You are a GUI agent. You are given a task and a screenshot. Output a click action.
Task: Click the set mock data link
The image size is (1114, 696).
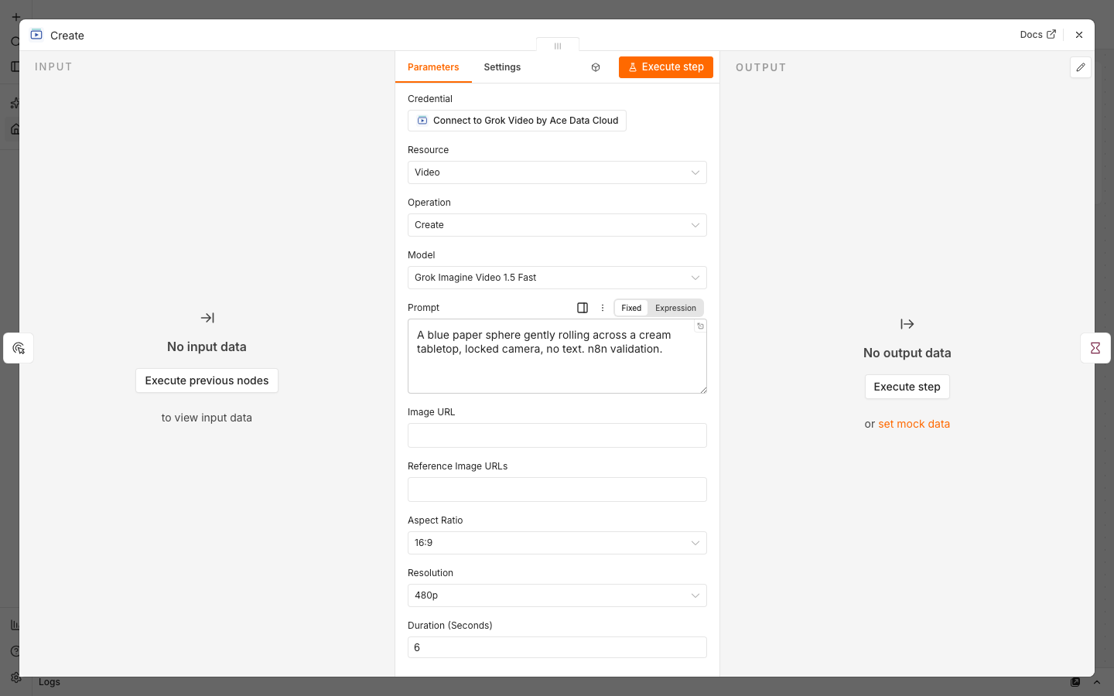point(914,424)
